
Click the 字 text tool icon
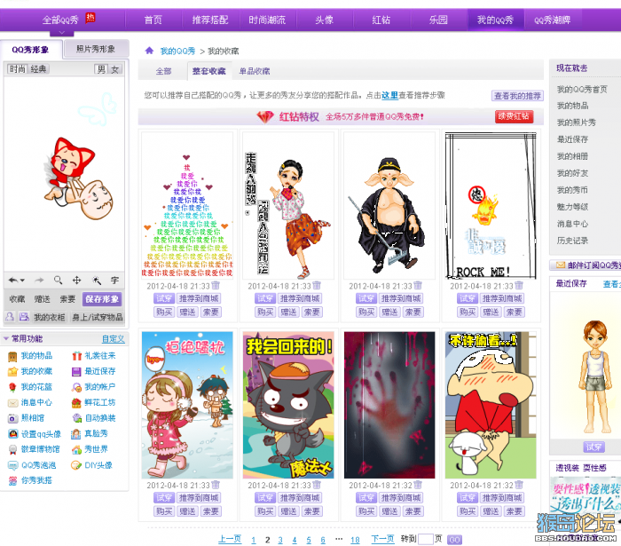(x=114, y=281)
